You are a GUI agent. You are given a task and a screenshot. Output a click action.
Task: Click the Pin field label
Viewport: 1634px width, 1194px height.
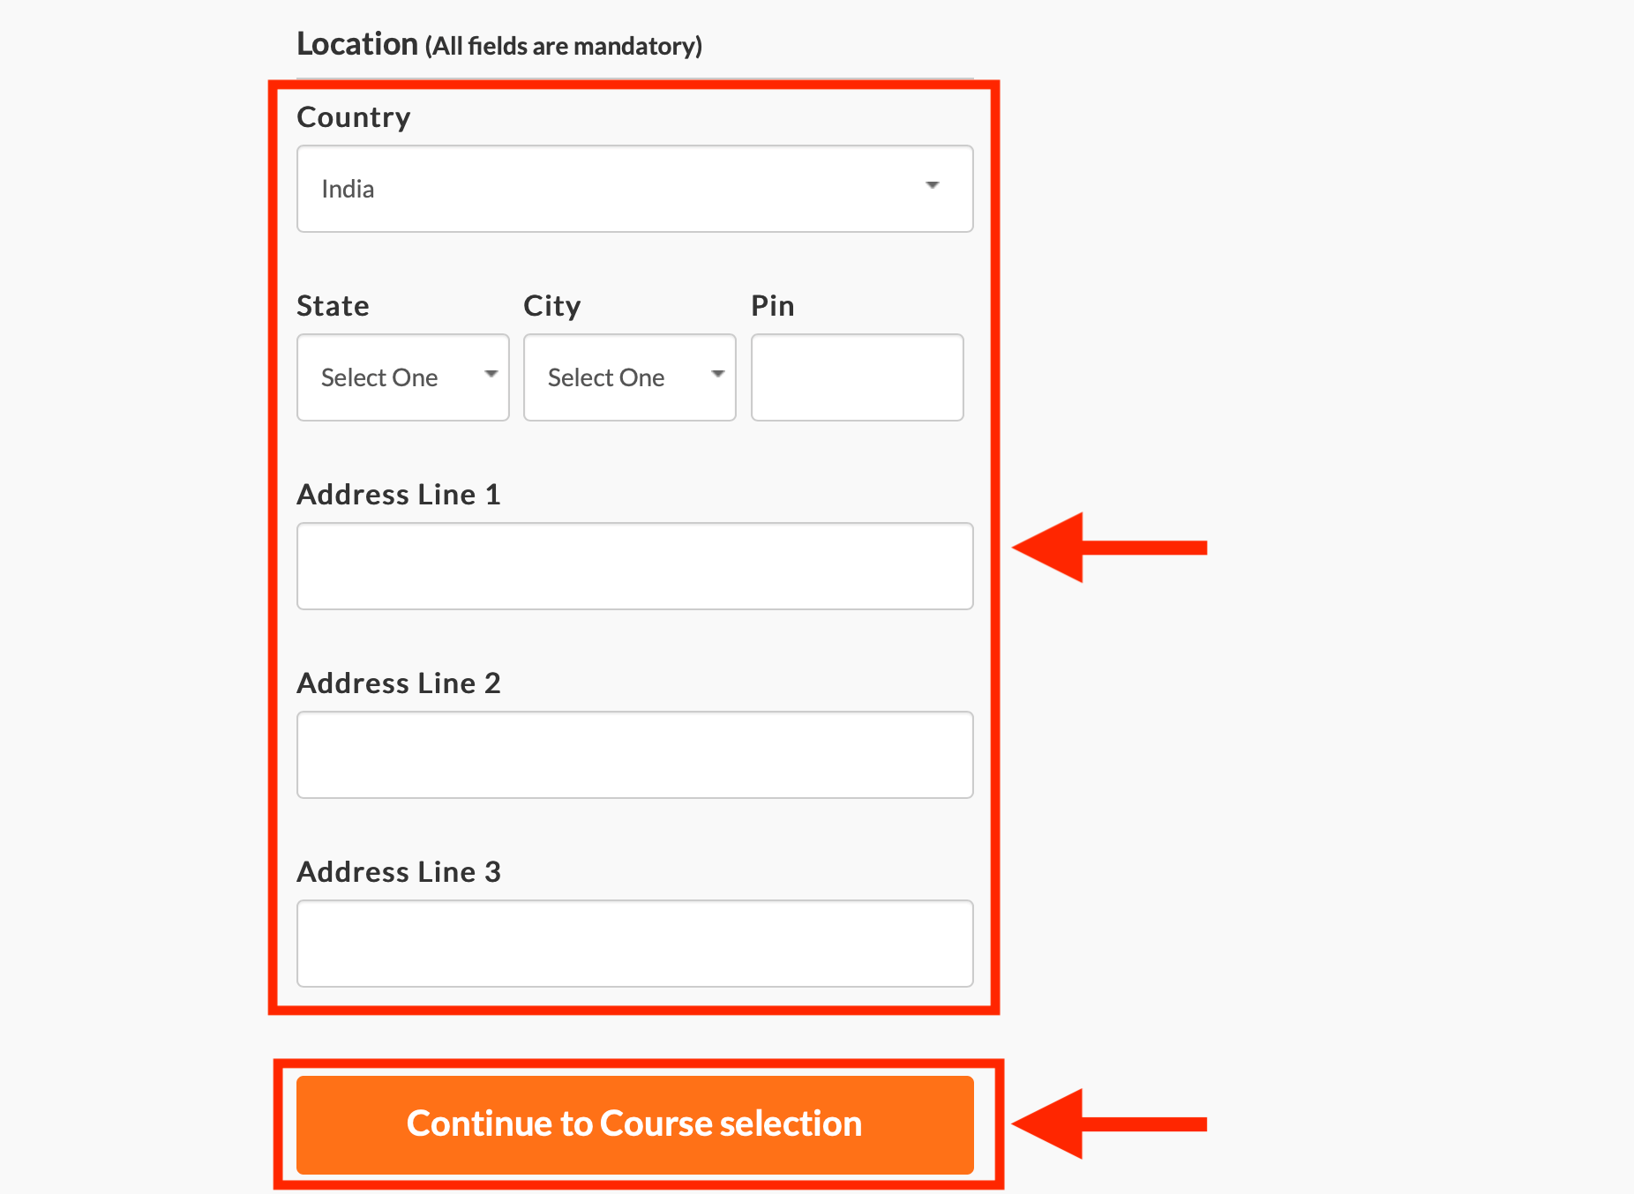pos(773,306)
